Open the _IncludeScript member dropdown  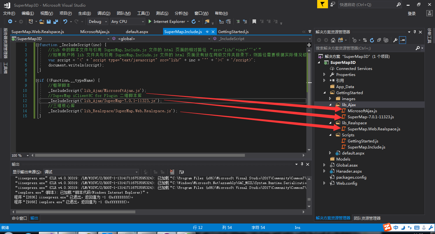[262, 38]
